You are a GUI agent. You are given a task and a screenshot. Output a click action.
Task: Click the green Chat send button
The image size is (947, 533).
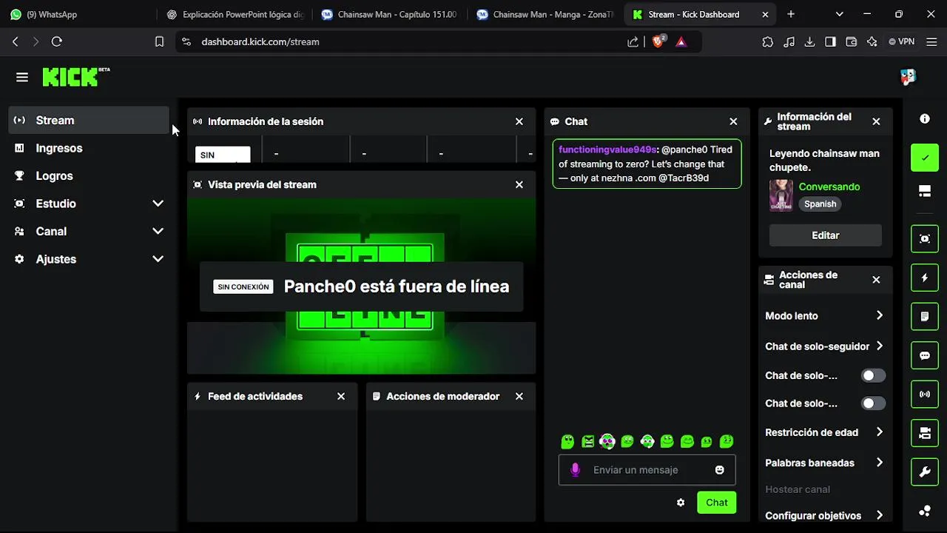click(x=716, y=503)
